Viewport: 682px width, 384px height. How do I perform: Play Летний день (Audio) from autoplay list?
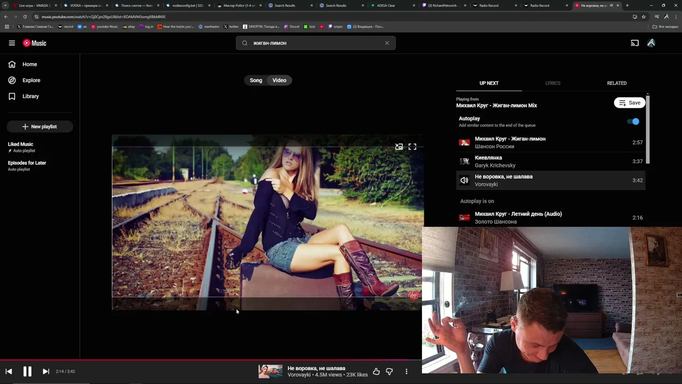[x=550, y=218]
